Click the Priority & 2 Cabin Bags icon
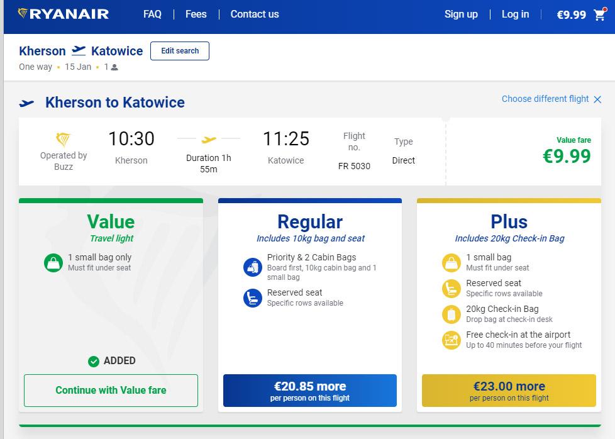The width and height of the screenshot is (615, 439). click(252, 267)
